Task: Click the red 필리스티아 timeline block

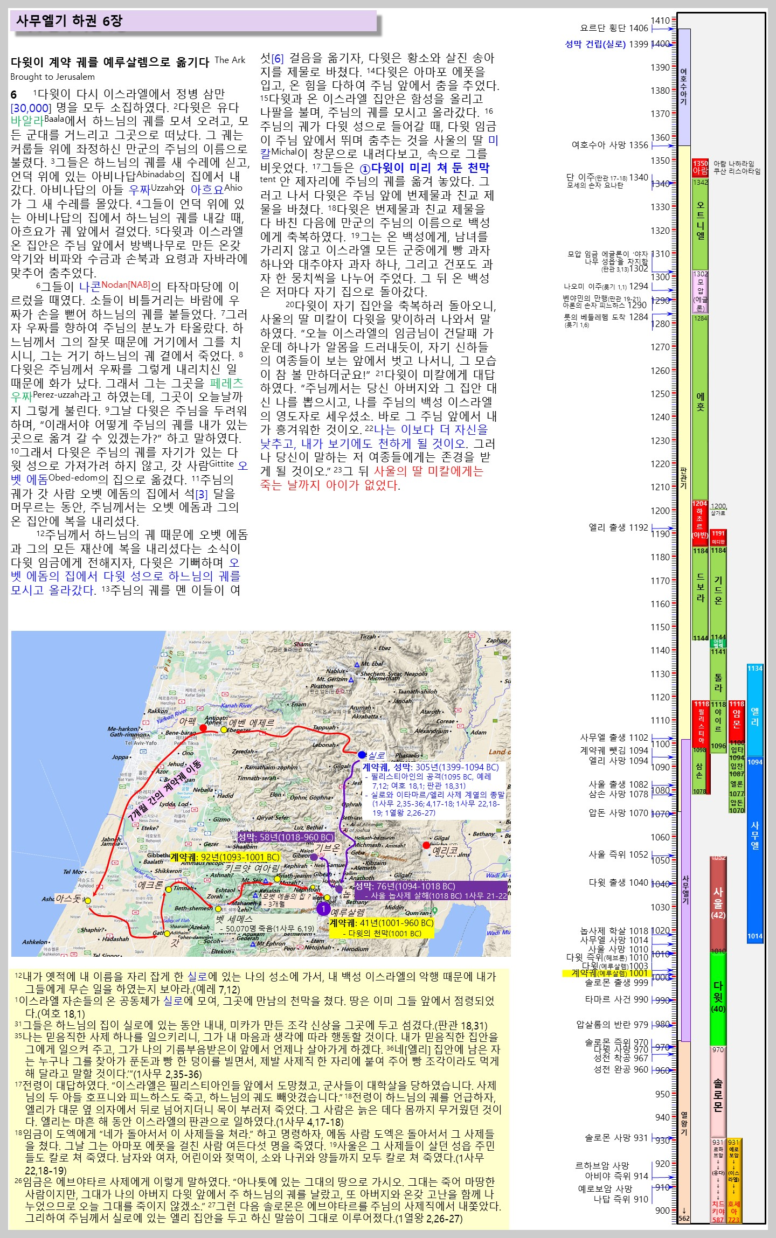Action: pos(701,724)
